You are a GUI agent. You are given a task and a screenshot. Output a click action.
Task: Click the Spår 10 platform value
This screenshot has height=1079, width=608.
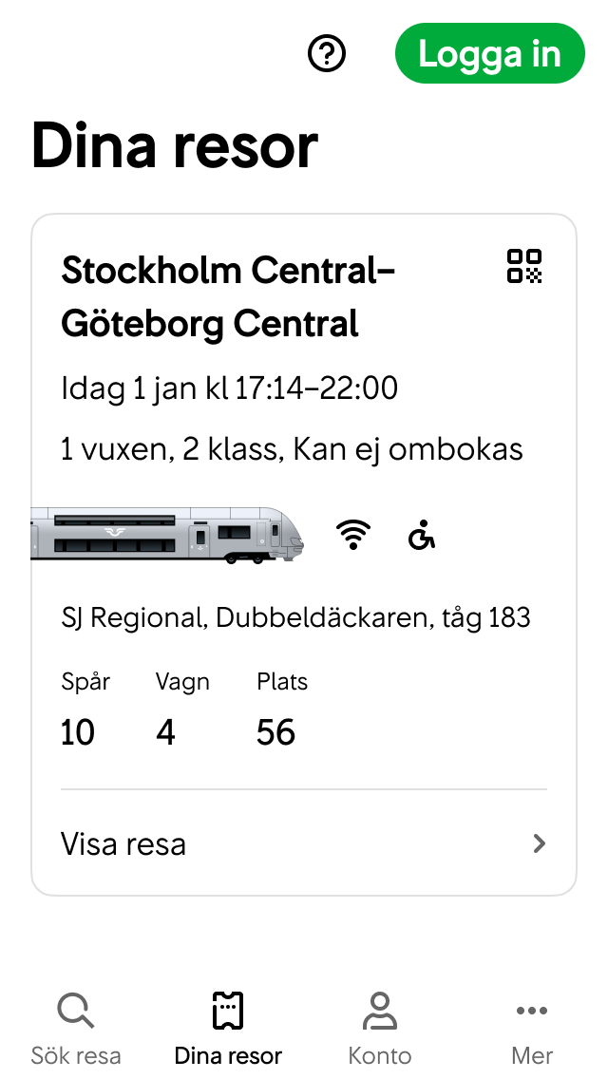click(x=78, y=731)
